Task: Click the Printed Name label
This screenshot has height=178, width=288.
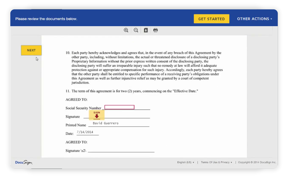Action: click(x=76, y=125)
